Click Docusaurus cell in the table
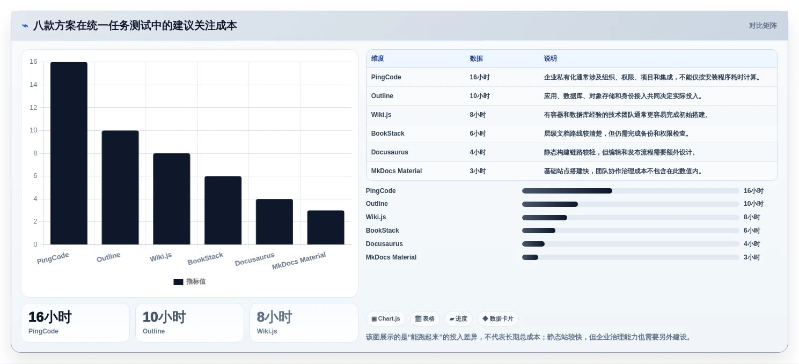The height and width of the screenshot is (364, 799). click(390, 152)
